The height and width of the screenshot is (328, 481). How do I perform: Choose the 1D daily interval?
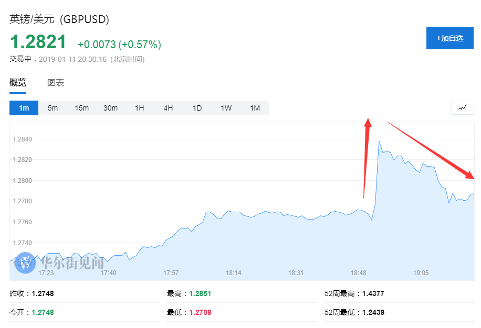(197, 108)
